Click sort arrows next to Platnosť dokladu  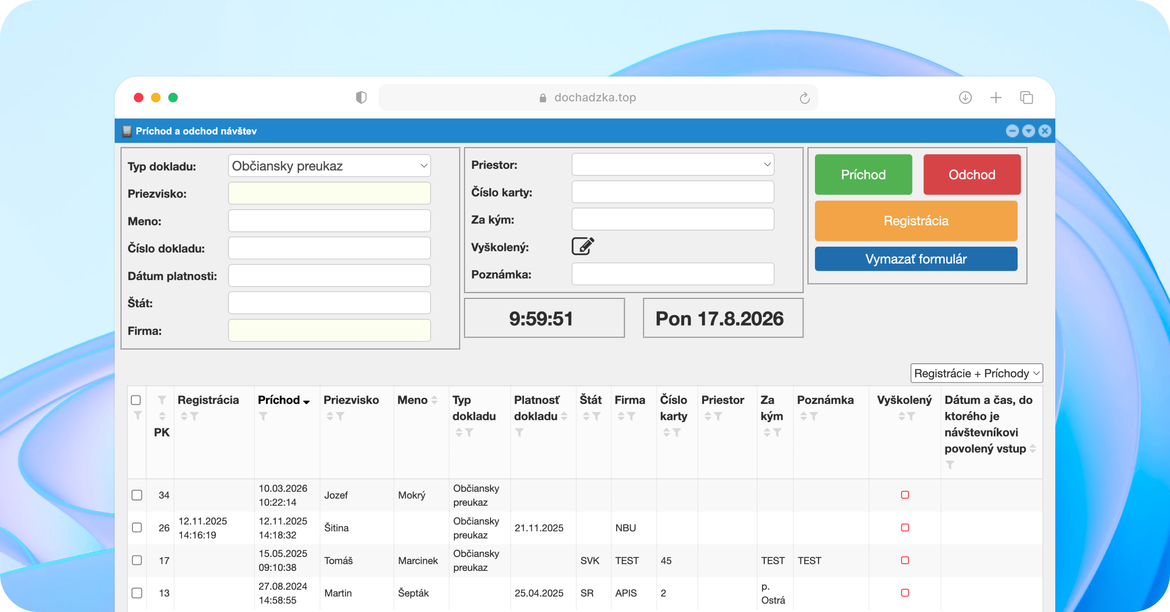point(564,416)
